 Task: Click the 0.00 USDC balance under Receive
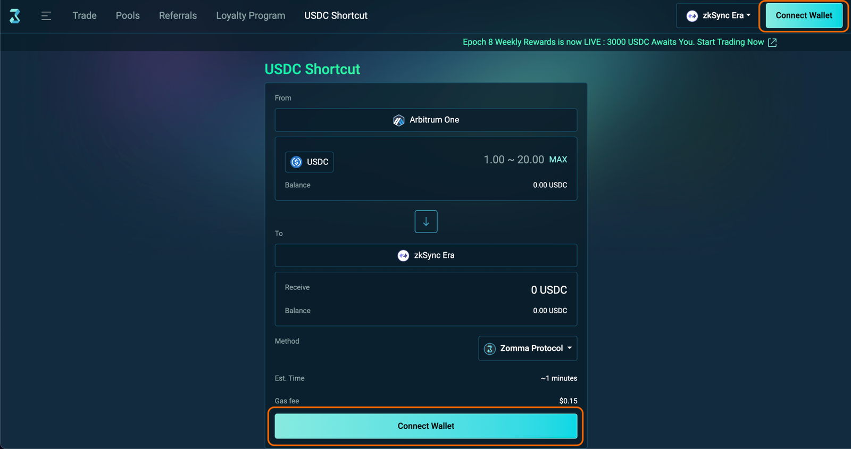[550, 311]
